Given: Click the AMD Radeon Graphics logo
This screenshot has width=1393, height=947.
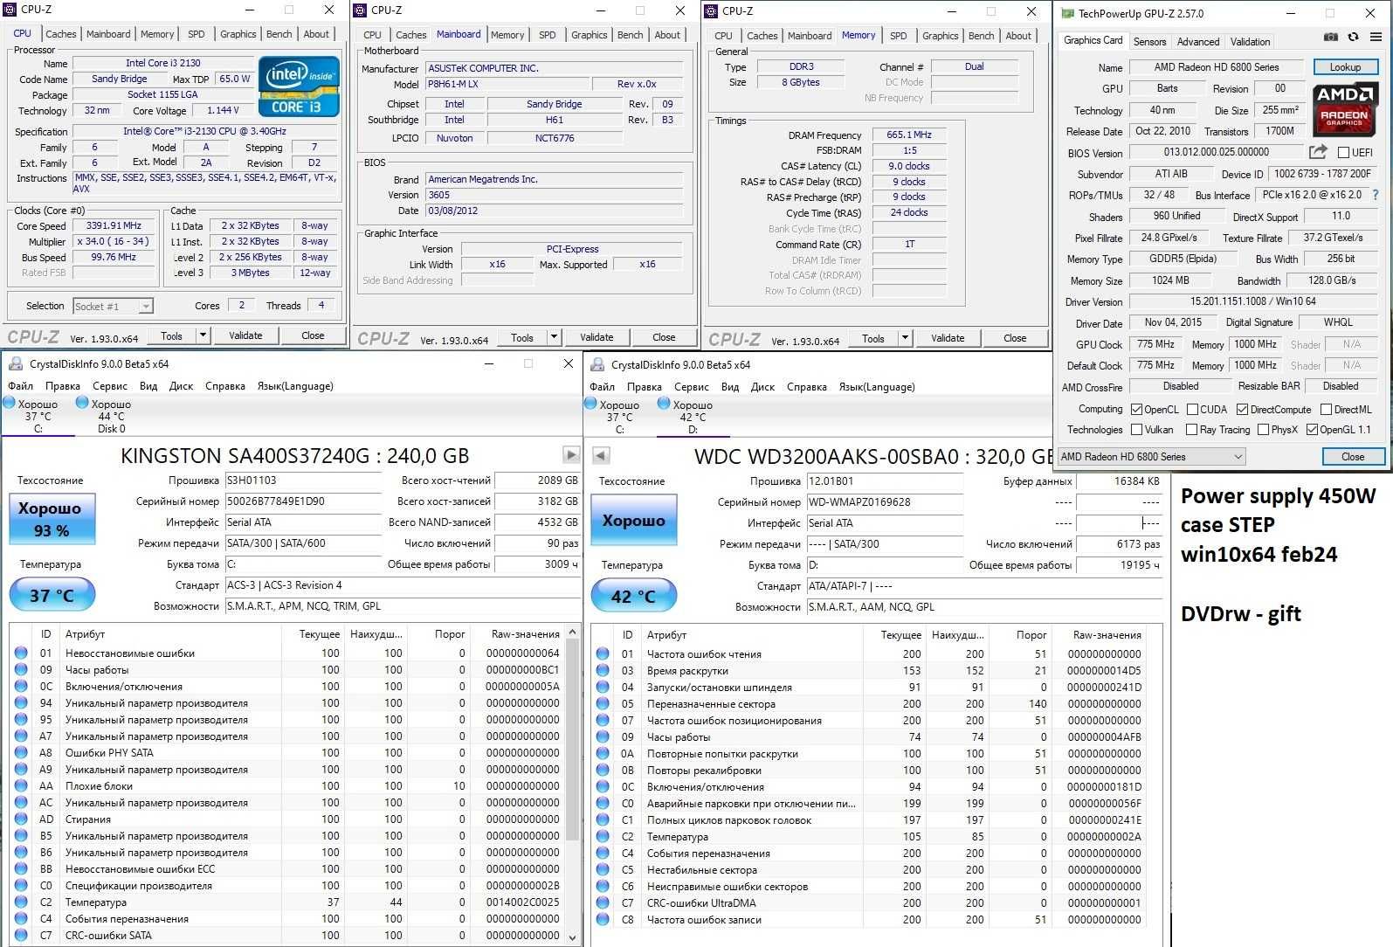Looking at the screenshot, I should coord(1345,109).
